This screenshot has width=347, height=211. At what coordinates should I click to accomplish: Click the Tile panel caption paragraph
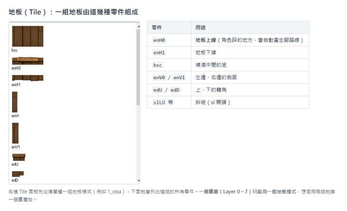(172, 195)
